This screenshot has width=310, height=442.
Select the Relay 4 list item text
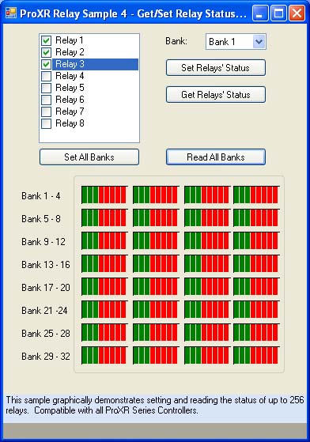click(x=70, y=76)
